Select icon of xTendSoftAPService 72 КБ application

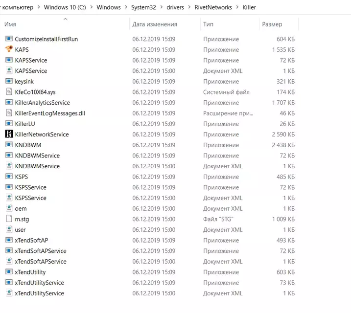coord(9,250)
